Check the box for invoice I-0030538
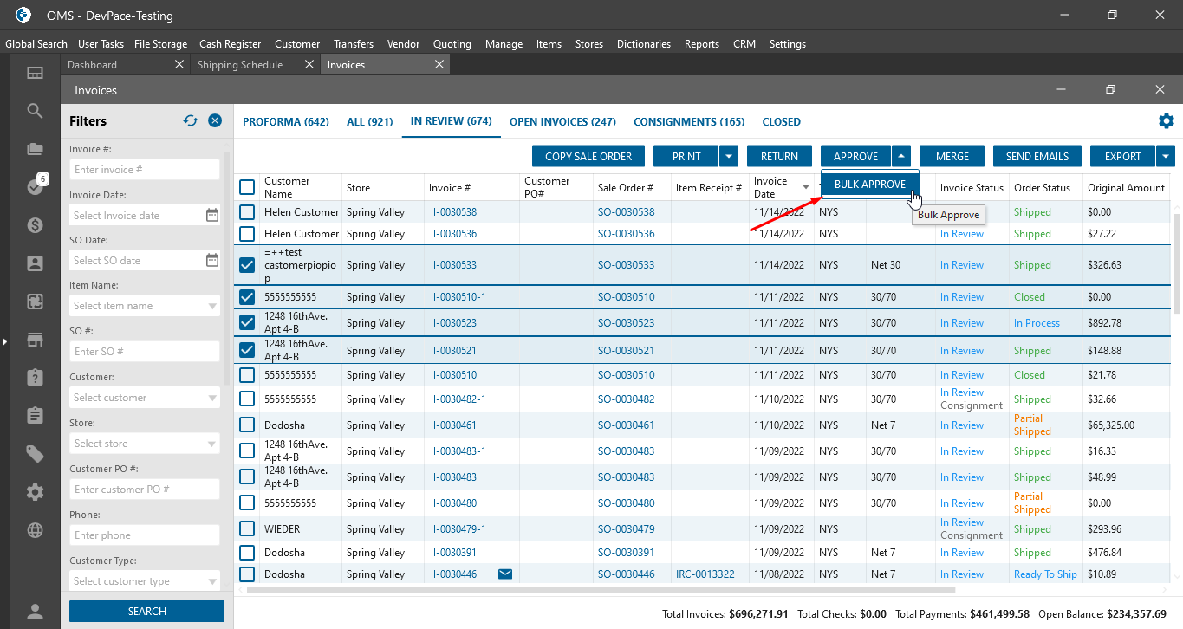 (x=247, y=212)
